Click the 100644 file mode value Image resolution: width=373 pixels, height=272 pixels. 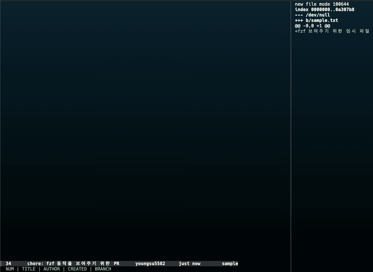pyautogui.click(x=341, y=4)
